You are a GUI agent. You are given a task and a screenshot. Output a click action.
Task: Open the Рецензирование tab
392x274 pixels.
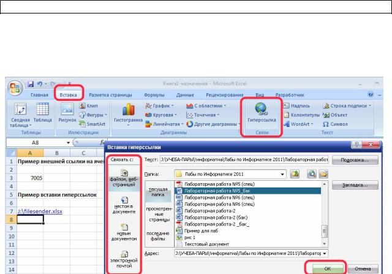225,95
